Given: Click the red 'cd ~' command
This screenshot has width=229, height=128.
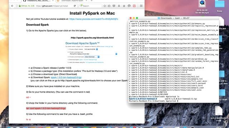Looking at the screenshot, I should [28, 97].
